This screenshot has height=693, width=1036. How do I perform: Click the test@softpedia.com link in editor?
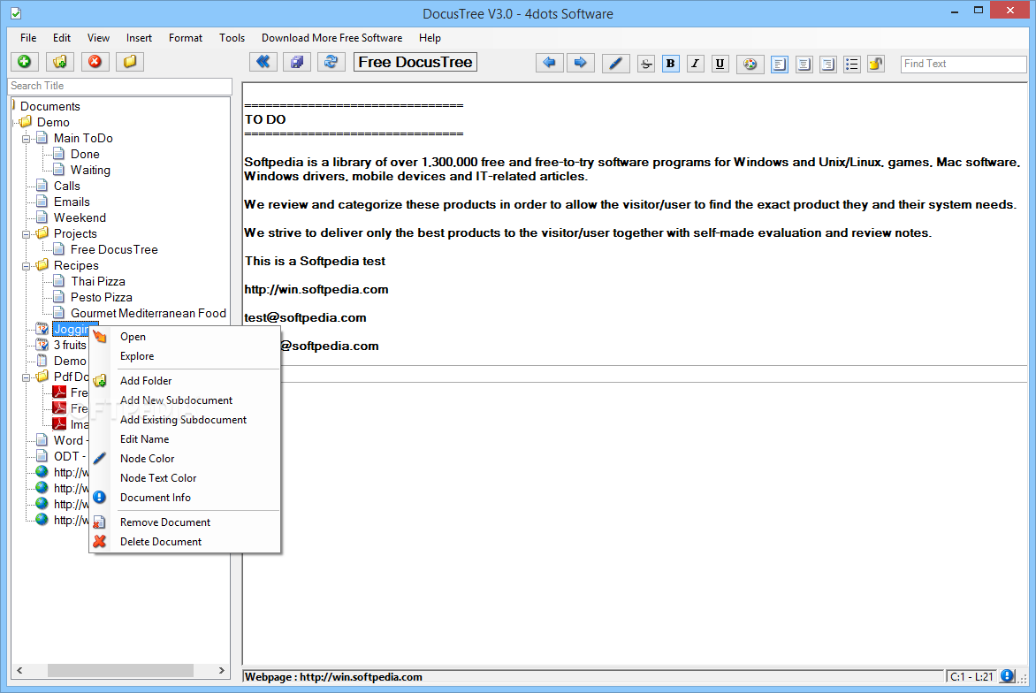click(x=305, y=317)
